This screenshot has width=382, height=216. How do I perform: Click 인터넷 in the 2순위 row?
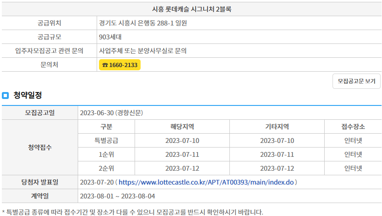coord(353,168)
